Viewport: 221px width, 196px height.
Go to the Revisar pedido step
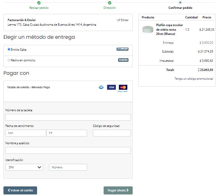pyautogui.click(x=39, y=8)
